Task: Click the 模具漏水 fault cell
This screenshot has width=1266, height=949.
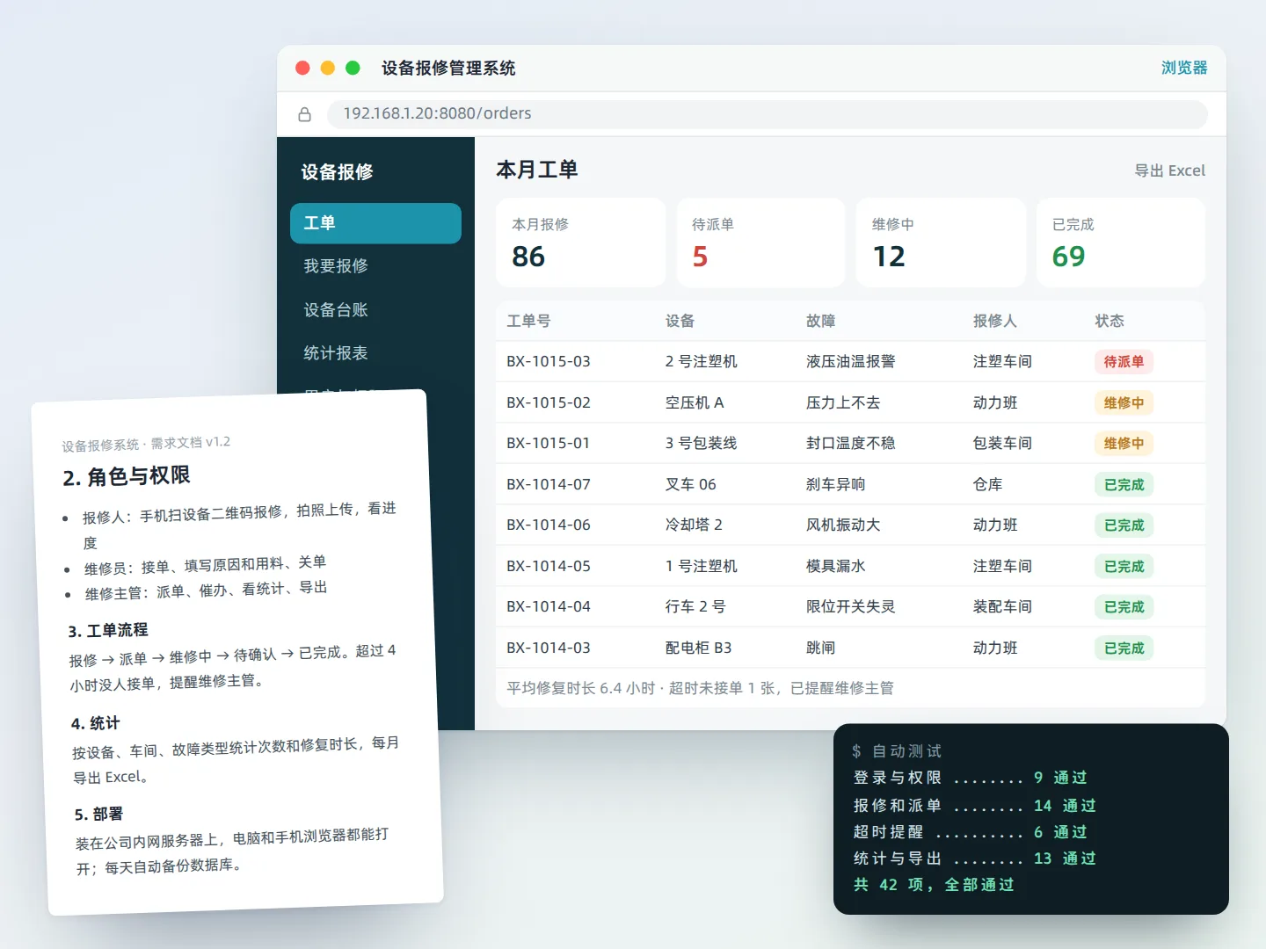Action: point(835,566)
